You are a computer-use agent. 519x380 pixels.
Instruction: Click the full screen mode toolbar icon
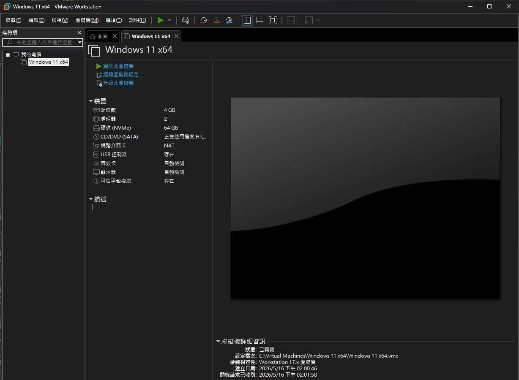[273, 20]
